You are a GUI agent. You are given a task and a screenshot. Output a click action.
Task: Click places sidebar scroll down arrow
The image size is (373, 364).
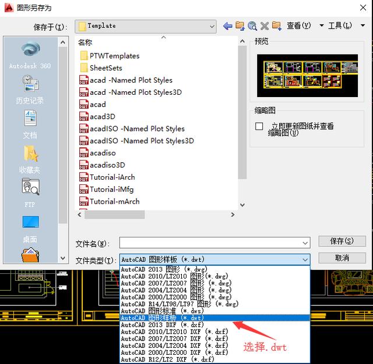[x=63, y=258]
